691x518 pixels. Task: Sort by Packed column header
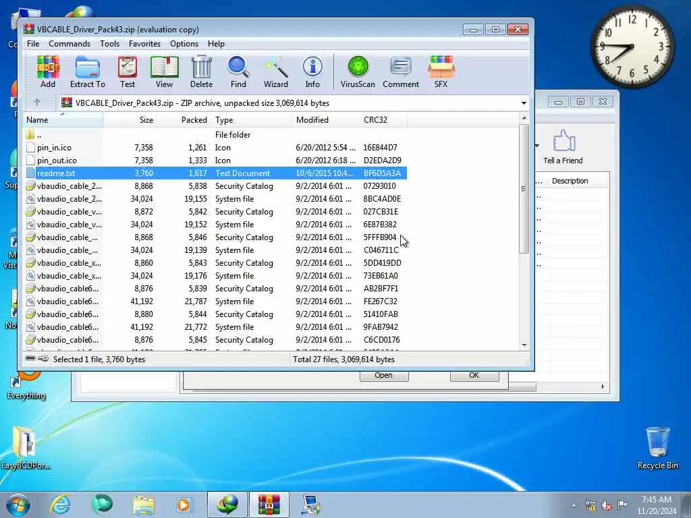coord(184,120)
